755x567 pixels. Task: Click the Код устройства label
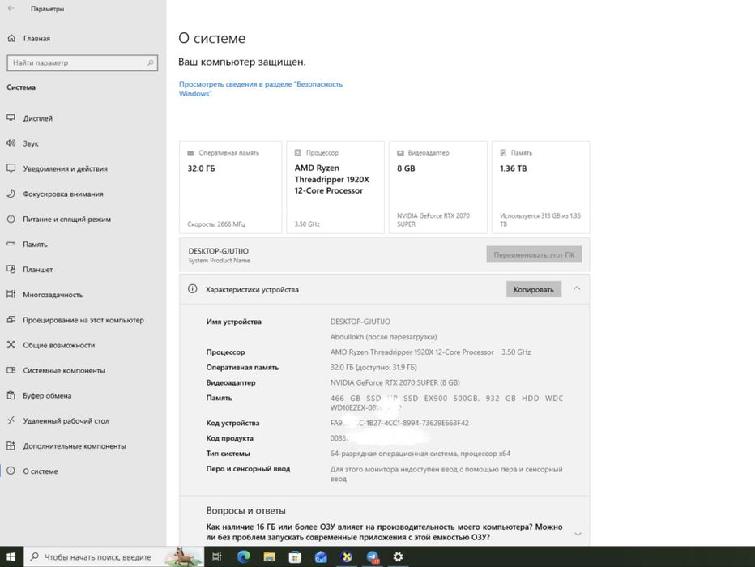point(232,423)
